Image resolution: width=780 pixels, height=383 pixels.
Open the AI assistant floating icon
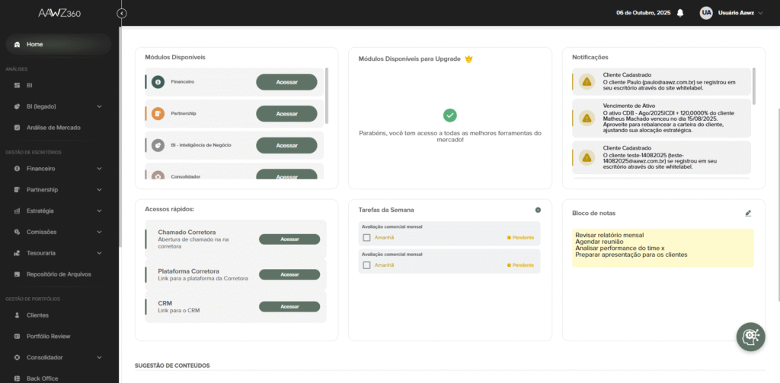[x=750, y=336]
